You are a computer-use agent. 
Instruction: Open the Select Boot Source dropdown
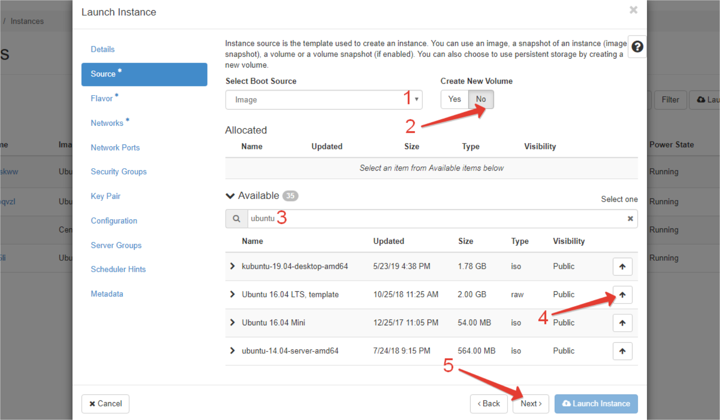click(323, 100)
